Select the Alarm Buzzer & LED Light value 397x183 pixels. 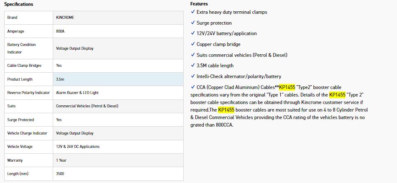77,92
